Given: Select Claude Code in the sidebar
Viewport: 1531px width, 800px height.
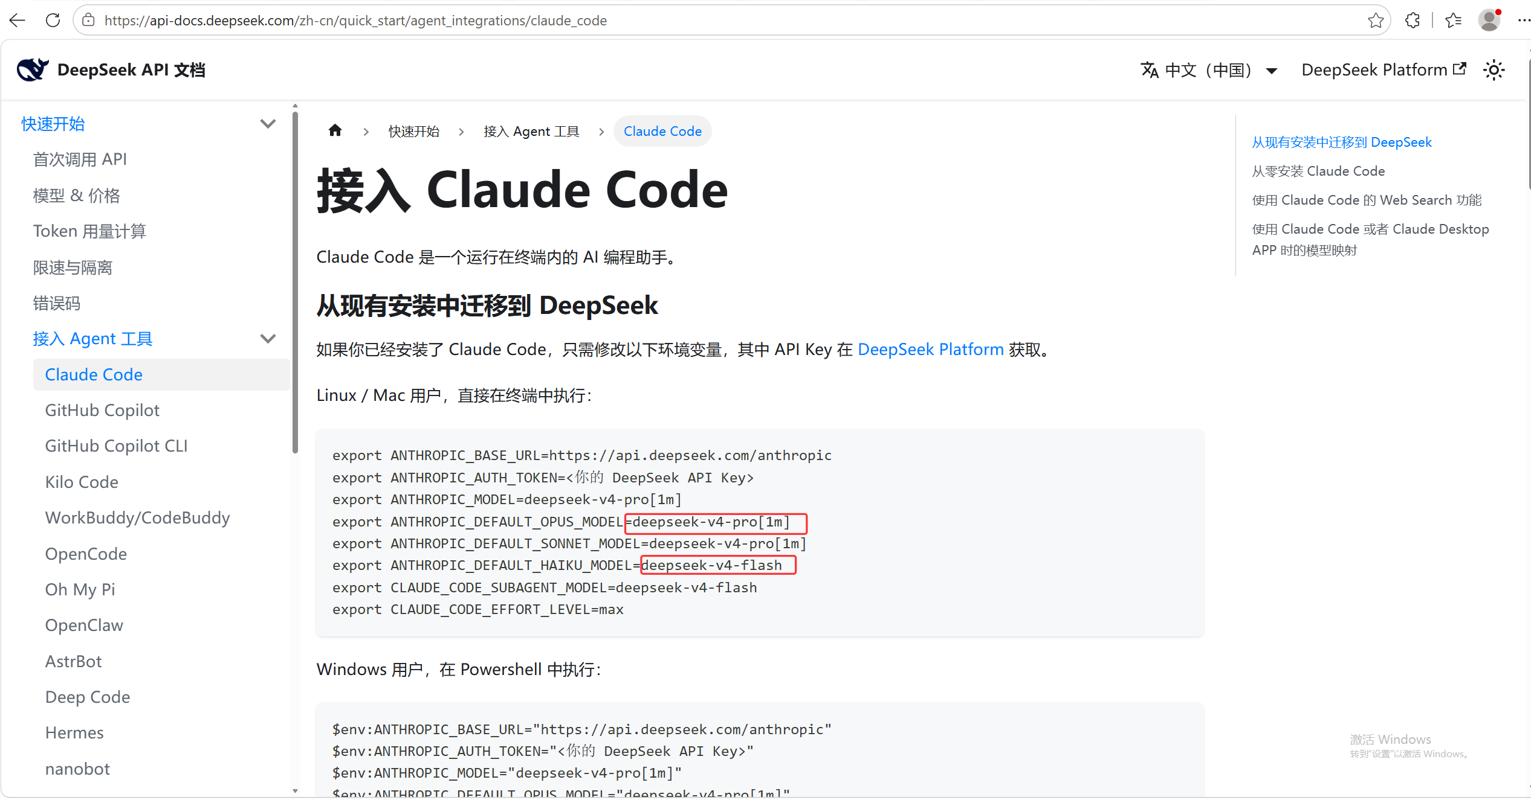Looking at the screenshot, I should coord(162,374).
